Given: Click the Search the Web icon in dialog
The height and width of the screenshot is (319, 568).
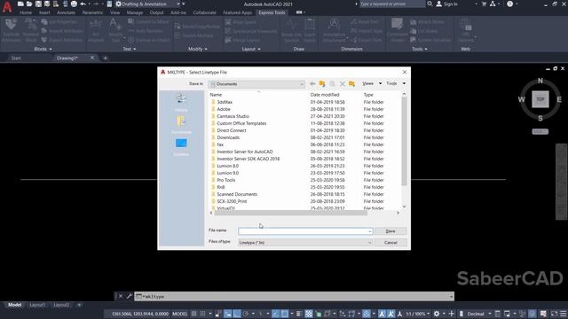Looking at the screenshot, I should coord(332,84).
